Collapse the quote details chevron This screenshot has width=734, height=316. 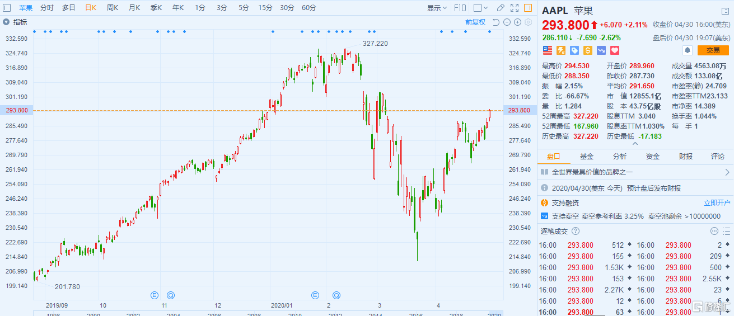pyautogui.click(x=635, y=143)
